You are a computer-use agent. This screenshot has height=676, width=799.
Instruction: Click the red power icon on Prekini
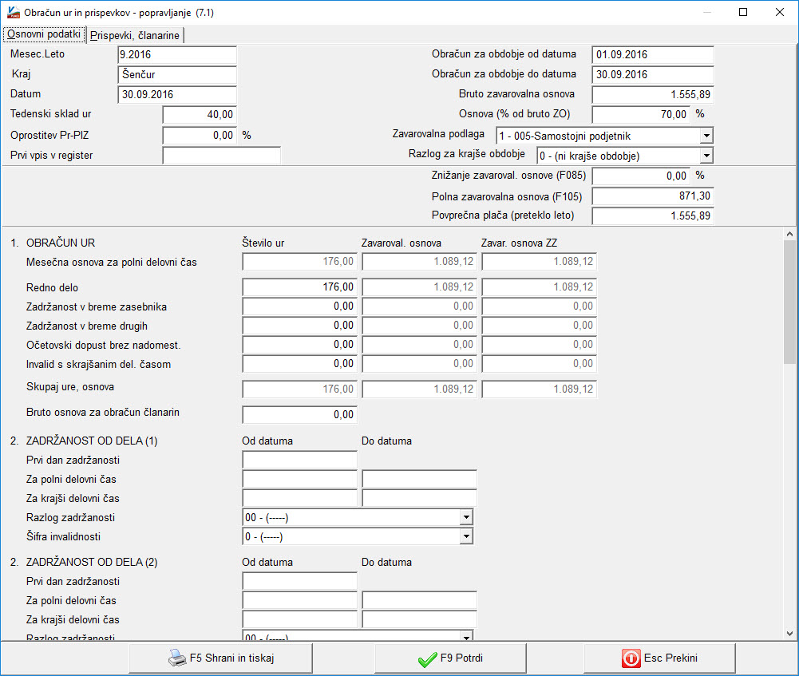pos(631,658)
